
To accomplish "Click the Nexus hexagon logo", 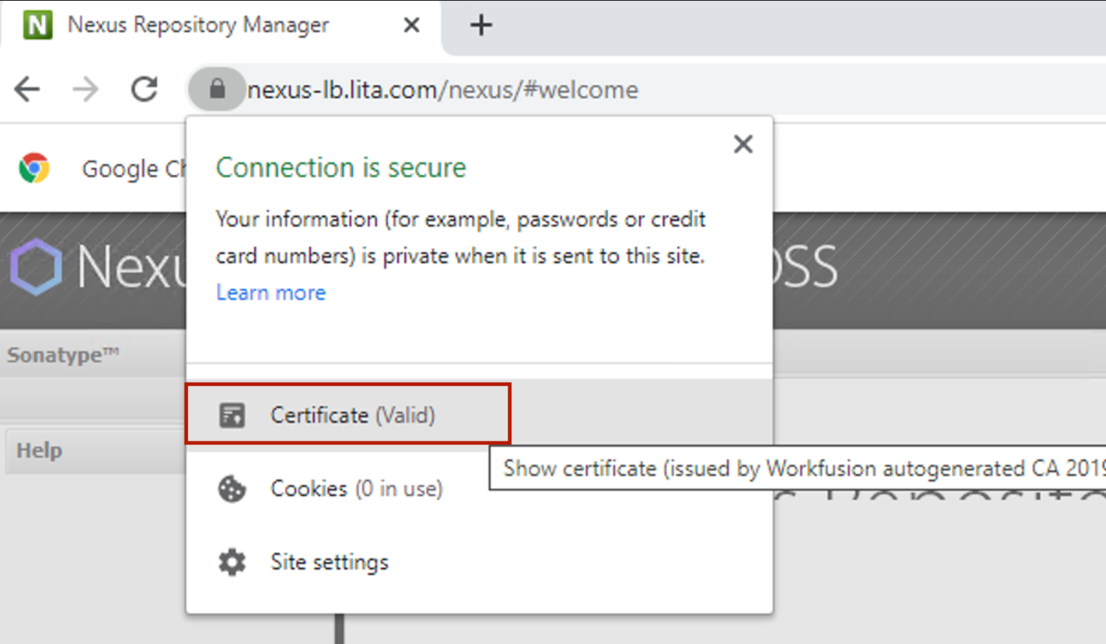I will (x=36, y=266).
